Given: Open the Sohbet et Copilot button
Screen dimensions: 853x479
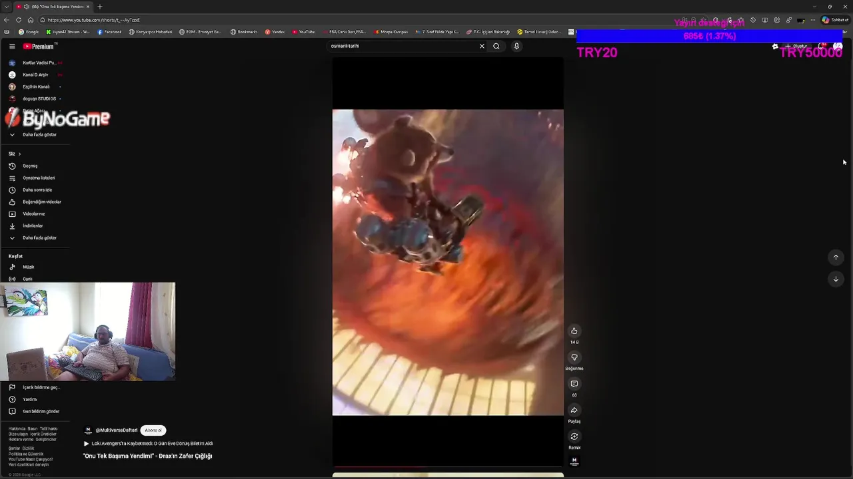Looking at the screenshot, I should (835, 20).
